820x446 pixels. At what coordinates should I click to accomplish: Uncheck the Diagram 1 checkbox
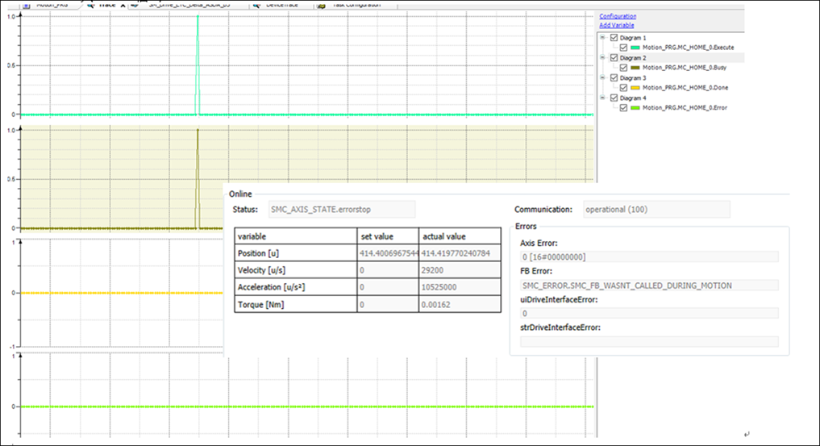click(615, 37)
